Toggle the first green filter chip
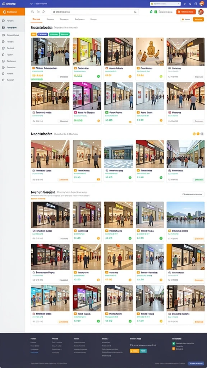The image size is (207, 368). pyautogui.click(x=54, y=34)
